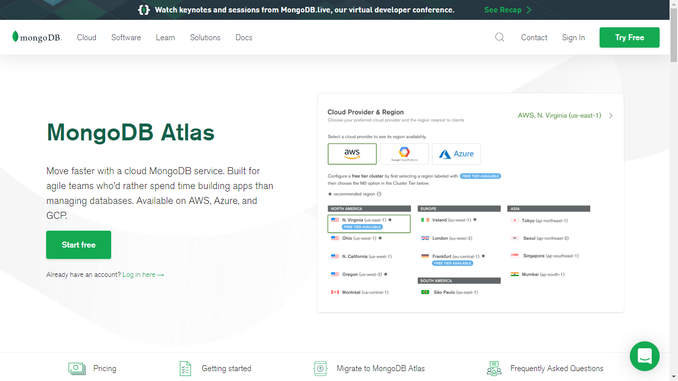This screenshot has height=381, width=678.
Task: Click the Canada flag beside Montreal
Action: 335,292
